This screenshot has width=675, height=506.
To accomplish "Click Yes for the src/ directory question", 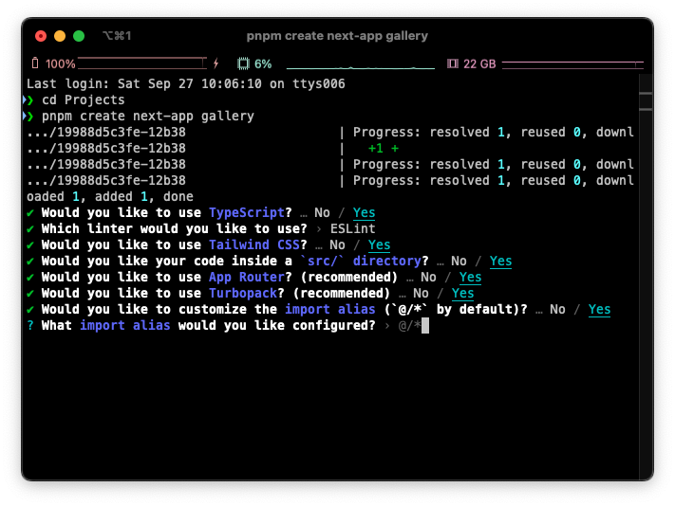I will tap(500, 262).
